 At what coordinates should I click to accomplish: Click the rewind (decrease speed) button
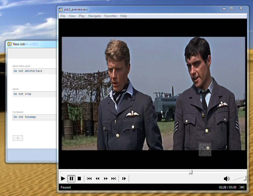pyautogui.click(x=97, y=178)
